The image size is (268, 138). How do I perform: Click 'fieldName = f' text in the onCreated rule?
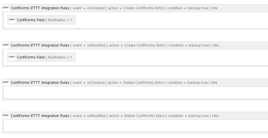click(60, 20)
